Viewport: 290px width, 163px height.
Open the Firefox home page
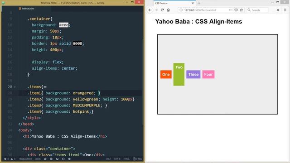pyautogui.click(x=168, y=10)
